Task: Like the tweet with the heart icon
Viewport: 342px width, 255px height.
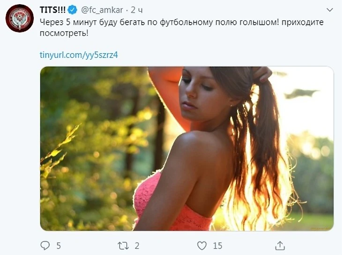Action: (x=201, y=245)
